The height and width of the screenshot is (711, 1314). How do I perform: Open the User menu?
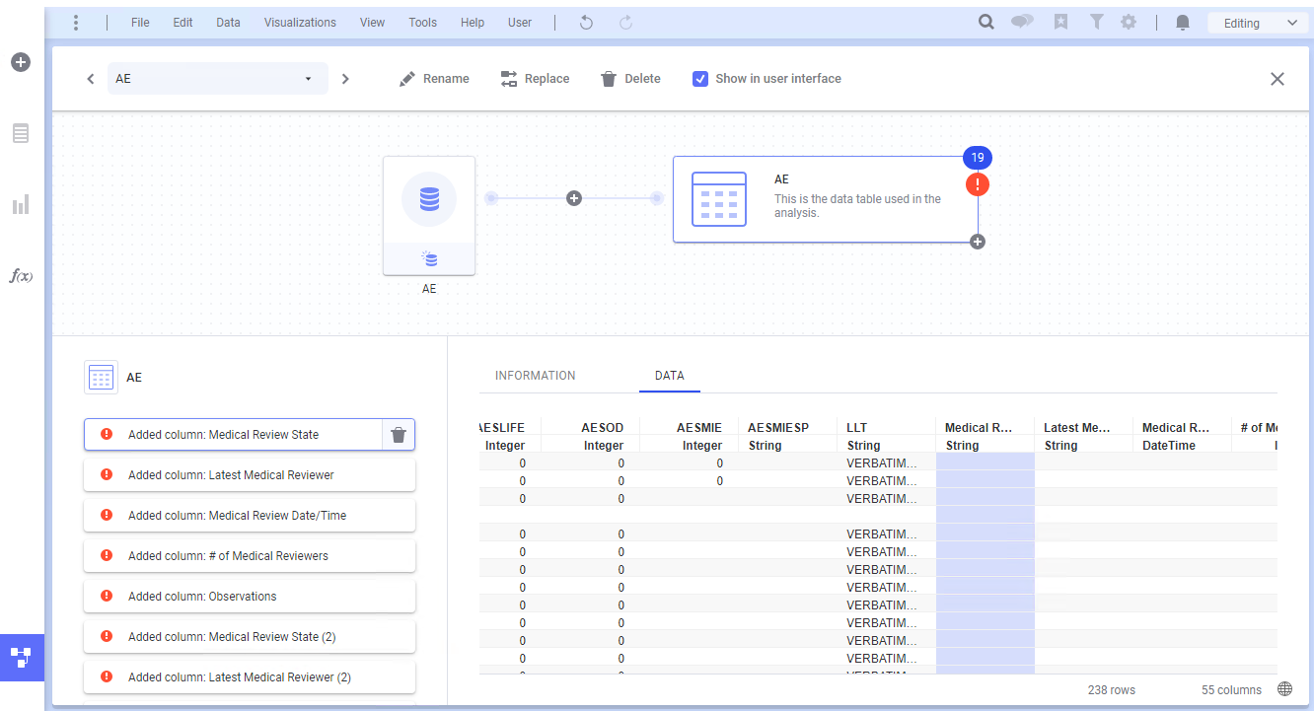pos(520,23)
